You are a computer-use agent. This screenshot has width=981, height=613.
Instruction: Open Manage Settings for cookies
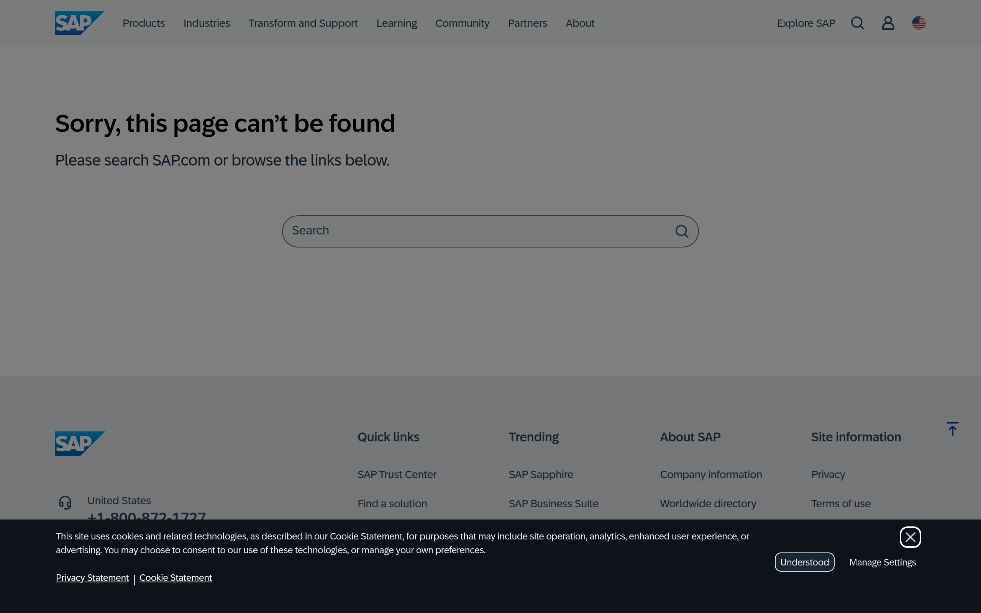pyautogui.click(x=883, y=562)
